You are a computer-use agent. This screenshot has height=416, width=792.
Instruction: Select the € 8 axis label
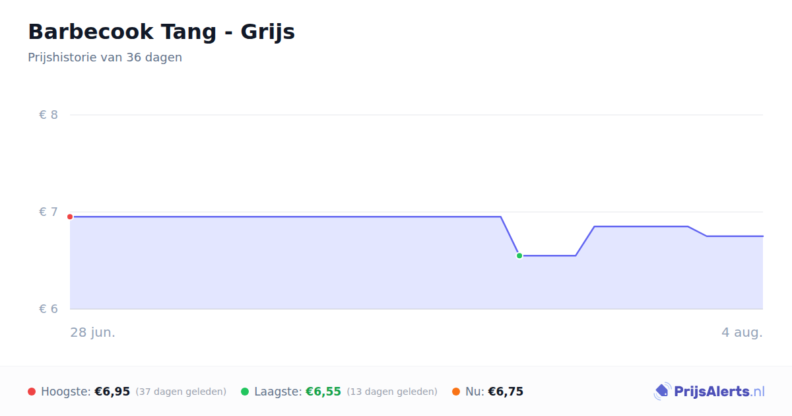click(48, 115)
